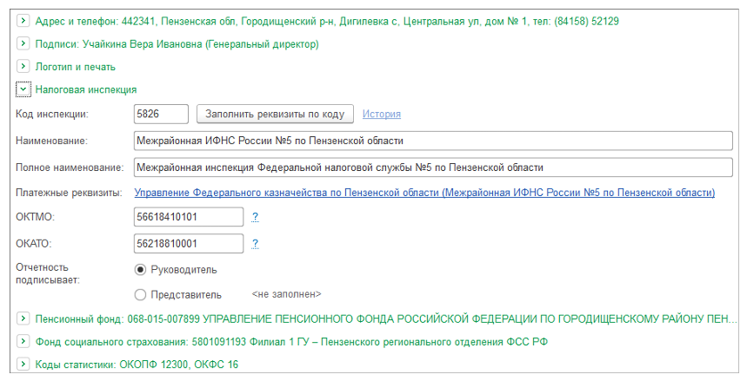Viewport: 747px width, 381px height.
Task: Expand the Адрес и телефон section
Action: coord(23,21)
